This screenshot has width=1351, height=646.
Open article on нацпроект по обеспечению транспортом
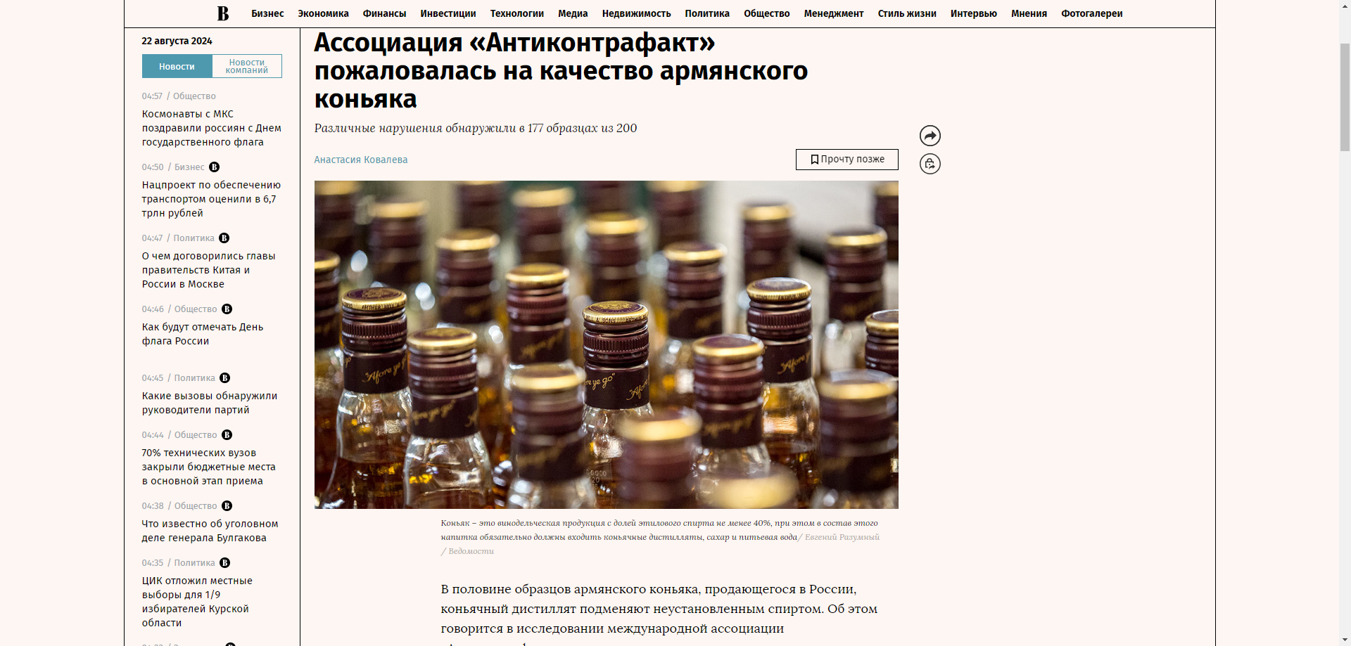[x=211, y=199]
